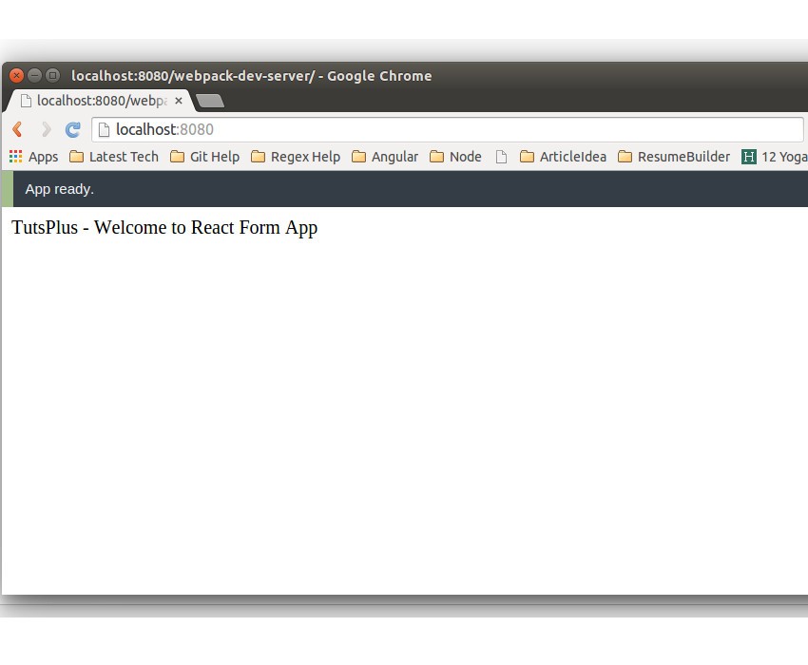Focus the localhost:8080 address bar

point(448,129)
